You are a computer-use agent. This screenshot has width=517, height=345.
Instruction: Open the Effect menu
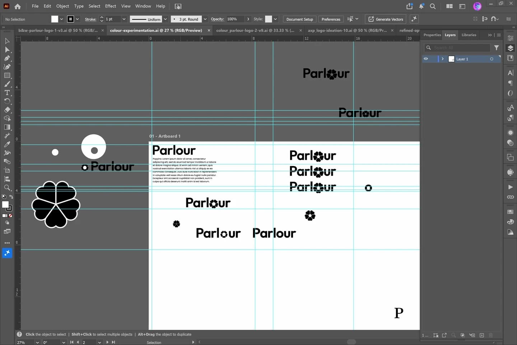pos(111,6)
